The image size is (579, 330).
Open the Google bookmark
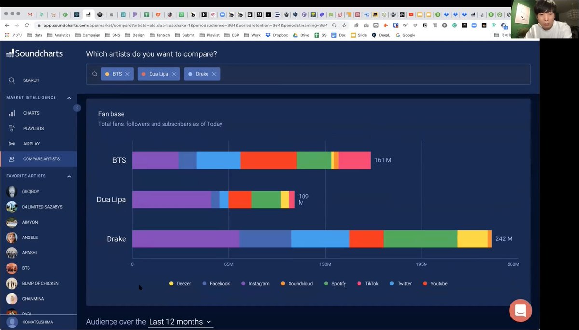405,35
